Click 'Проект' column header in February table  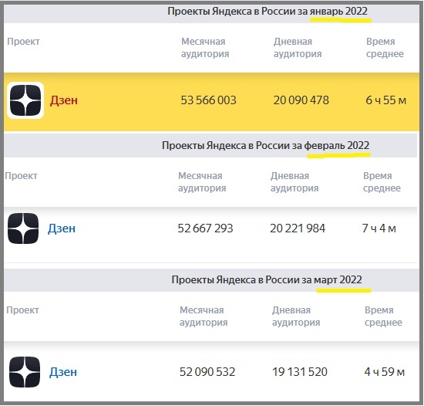[x=21, y=176]
